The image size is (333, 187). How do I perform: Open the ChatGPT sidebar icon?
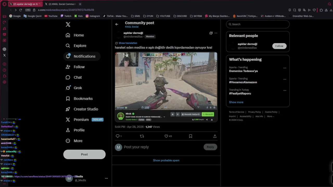[x=4, y=49]
